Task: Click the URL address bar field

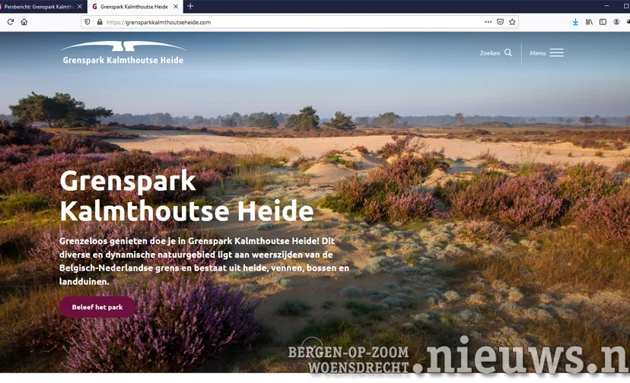Action: tap(289, 22)
